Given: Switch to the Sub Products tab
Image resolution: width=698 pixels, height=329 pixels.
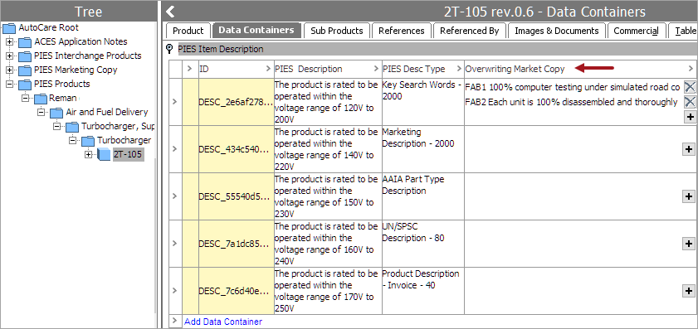Looking at the screenshot, I should click(x=336, y=31).
